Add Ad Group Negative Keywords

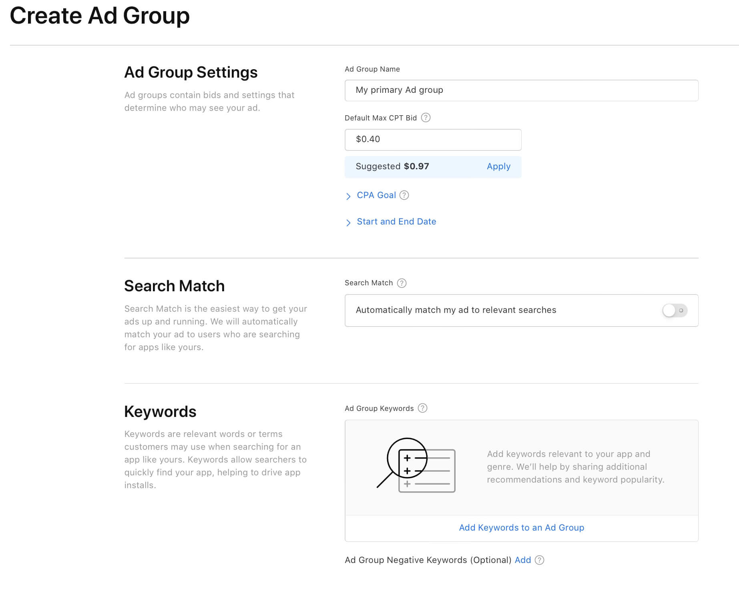[x=522, y=560]
